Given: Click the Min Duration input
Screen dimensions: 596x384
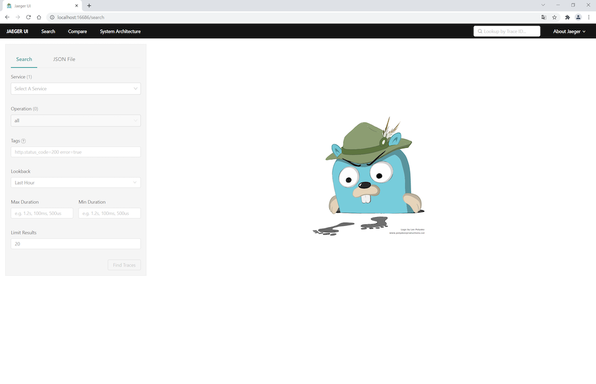Looking at the screenshot, I should (x=110, y=213).
